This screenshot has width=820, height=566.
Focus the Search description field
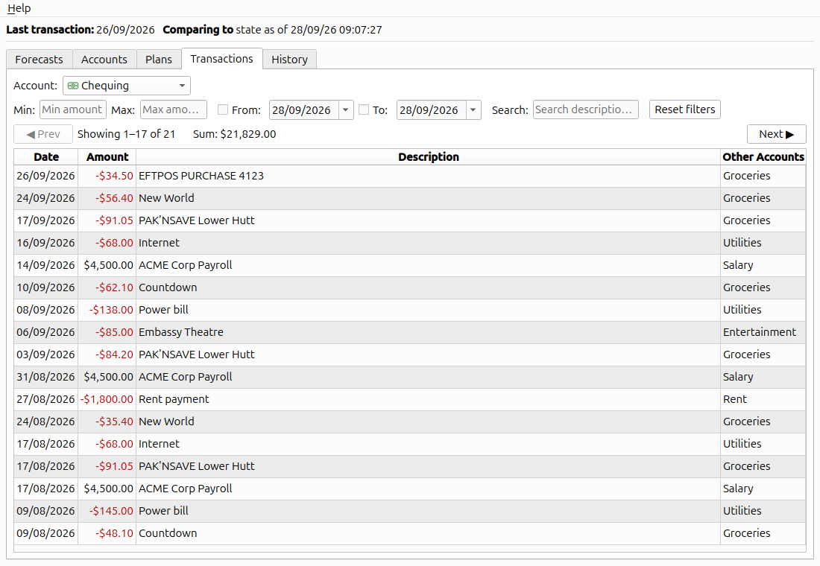click(x=586, y=109)
